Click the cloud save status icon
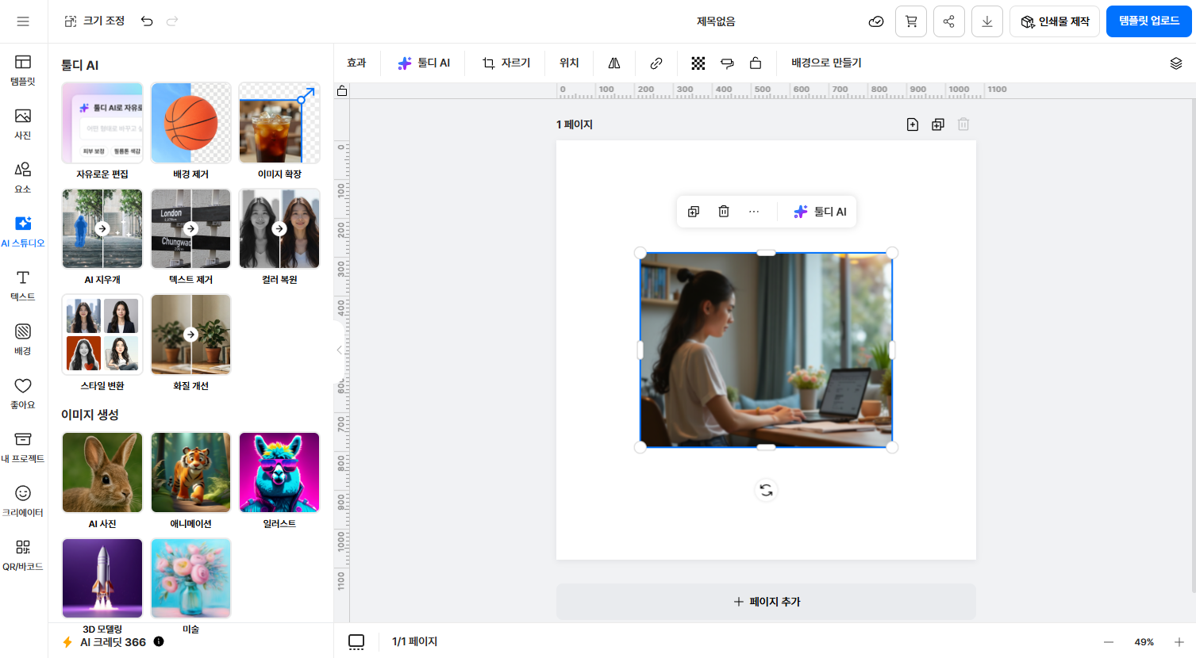The height and width of the screenshot is (658, 1196). [876, 21]
